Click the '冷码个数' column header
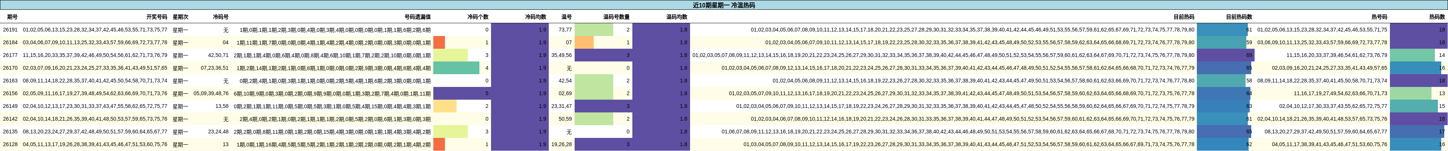This screenshot has width=1448, height=151. click(478, 17)
